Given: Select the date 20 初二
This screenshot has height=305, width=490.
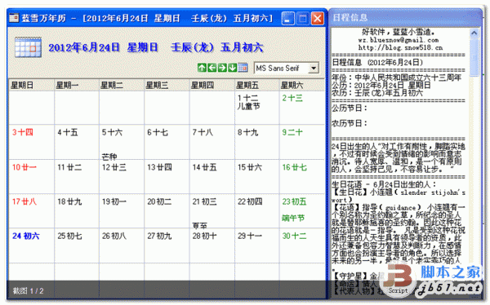Looking at the screenshot, I should tap(167, 211).
